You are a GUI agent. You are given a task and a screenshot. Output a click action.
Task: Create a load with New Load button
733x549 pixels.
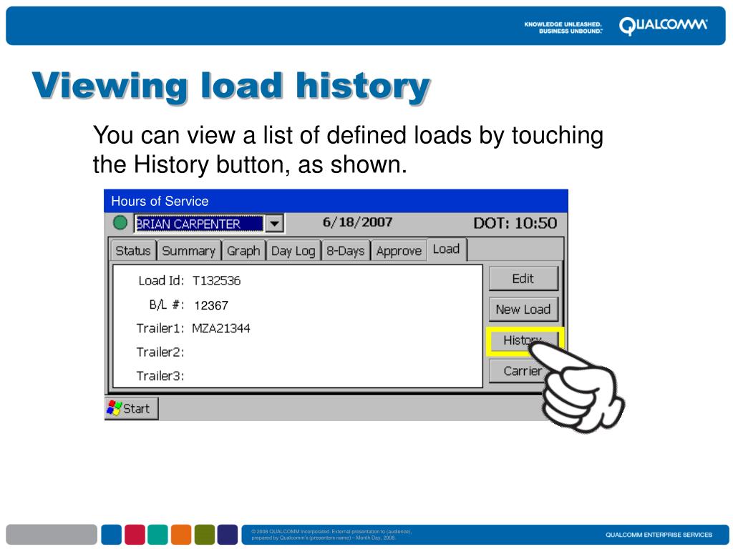point(523,309)
